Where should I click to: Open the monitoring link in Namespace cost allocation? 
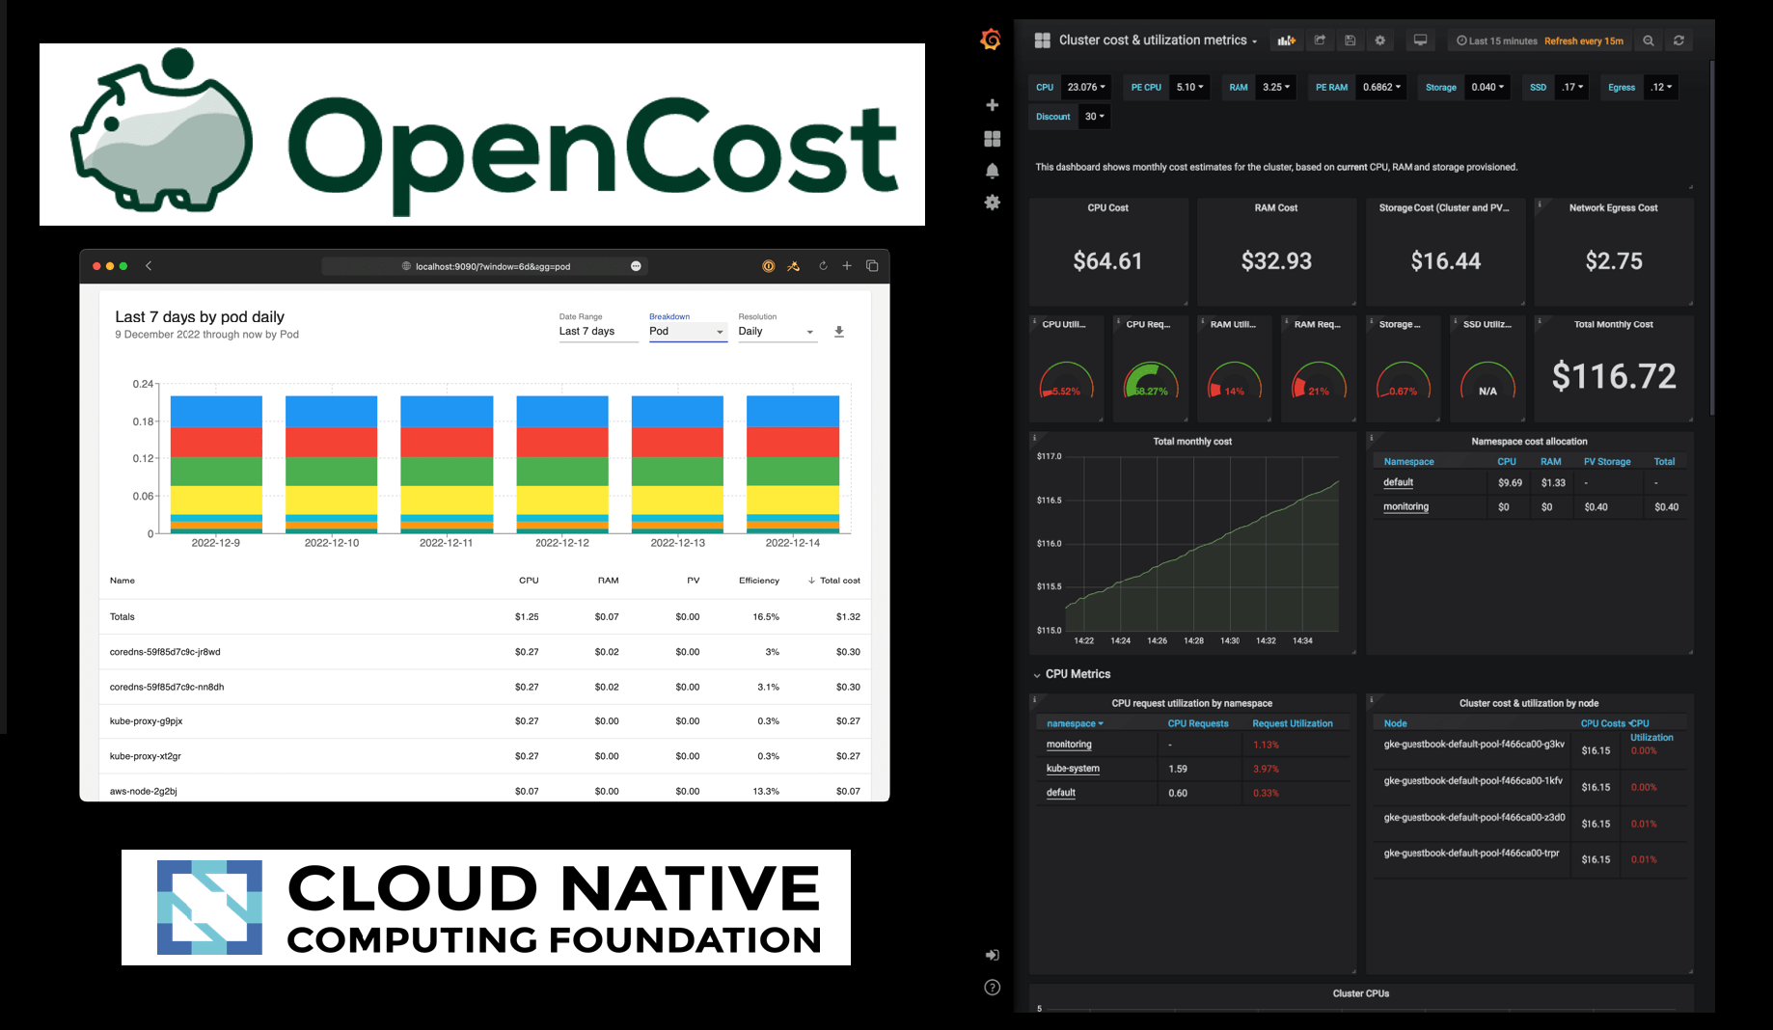[x=1405, y=506]
